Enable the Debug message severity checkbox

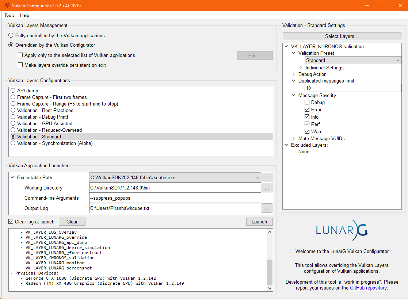307,103
